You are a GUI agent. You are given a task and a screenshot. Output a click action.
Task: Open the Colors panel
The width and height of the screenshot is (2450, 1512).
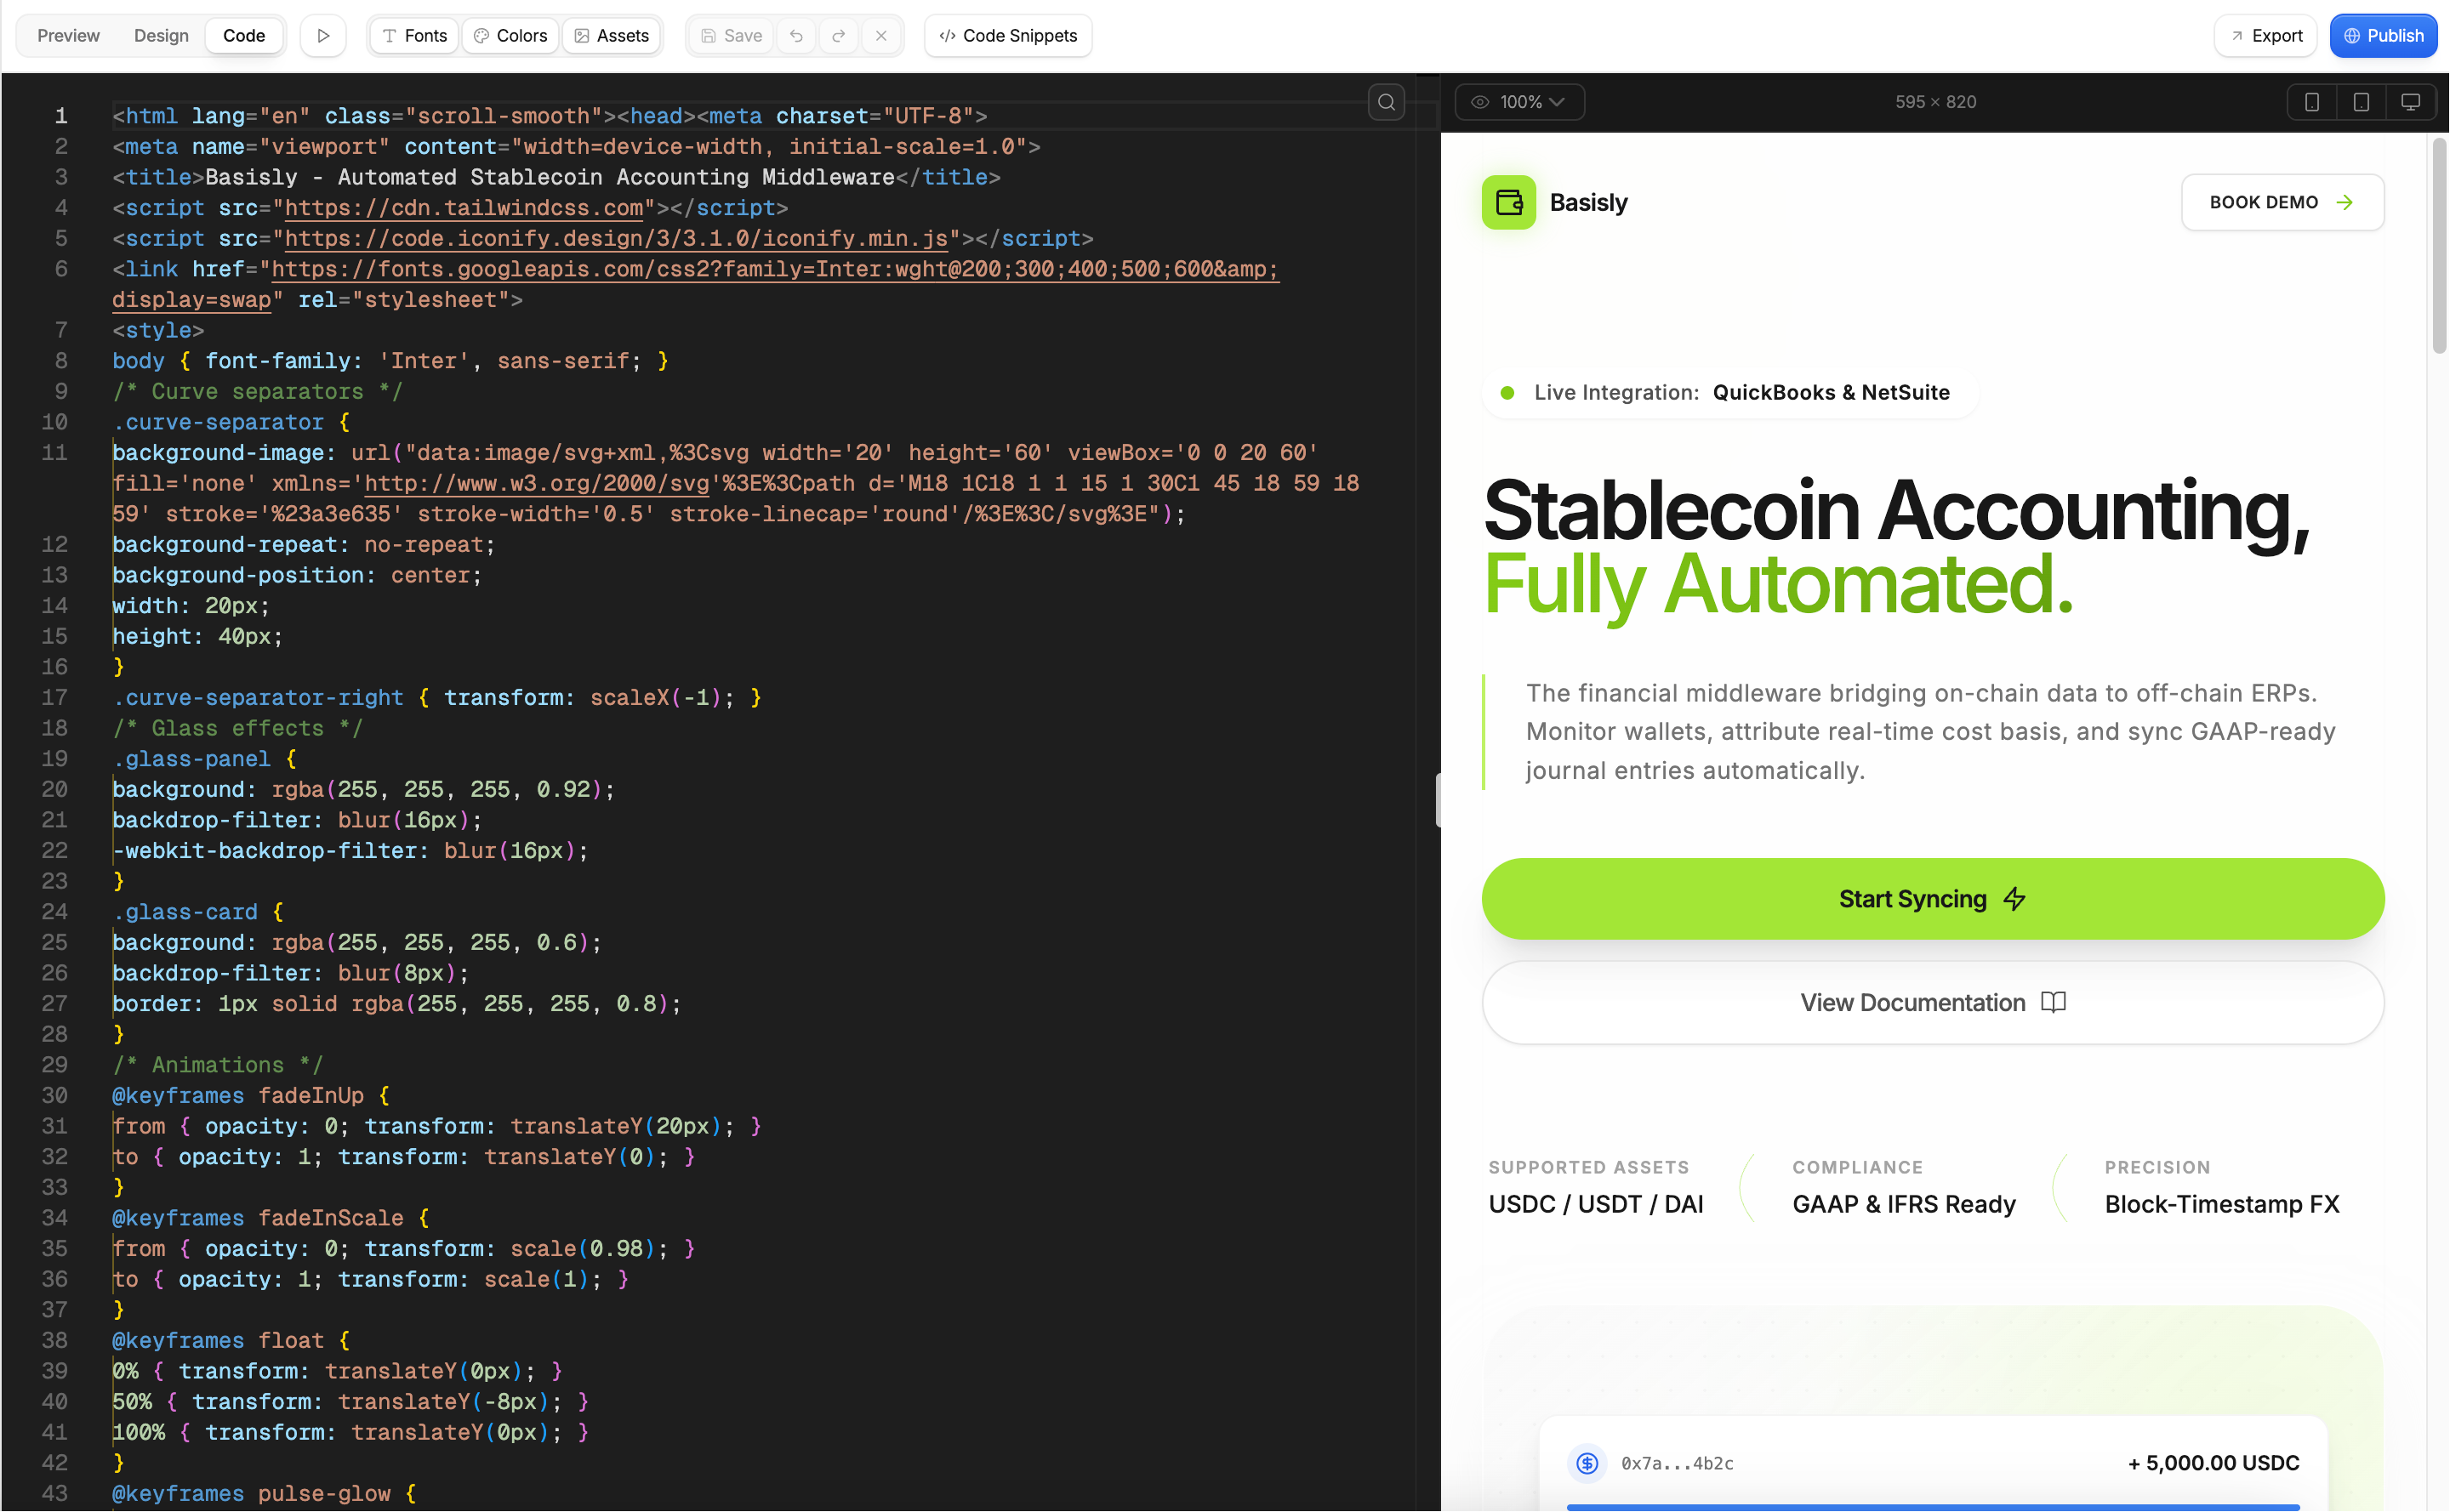[x=510, y=36]
